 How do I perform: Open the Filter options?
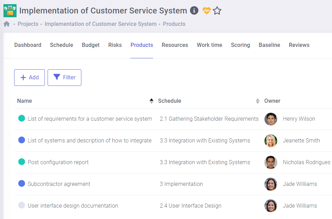click(x=64, y=78)
